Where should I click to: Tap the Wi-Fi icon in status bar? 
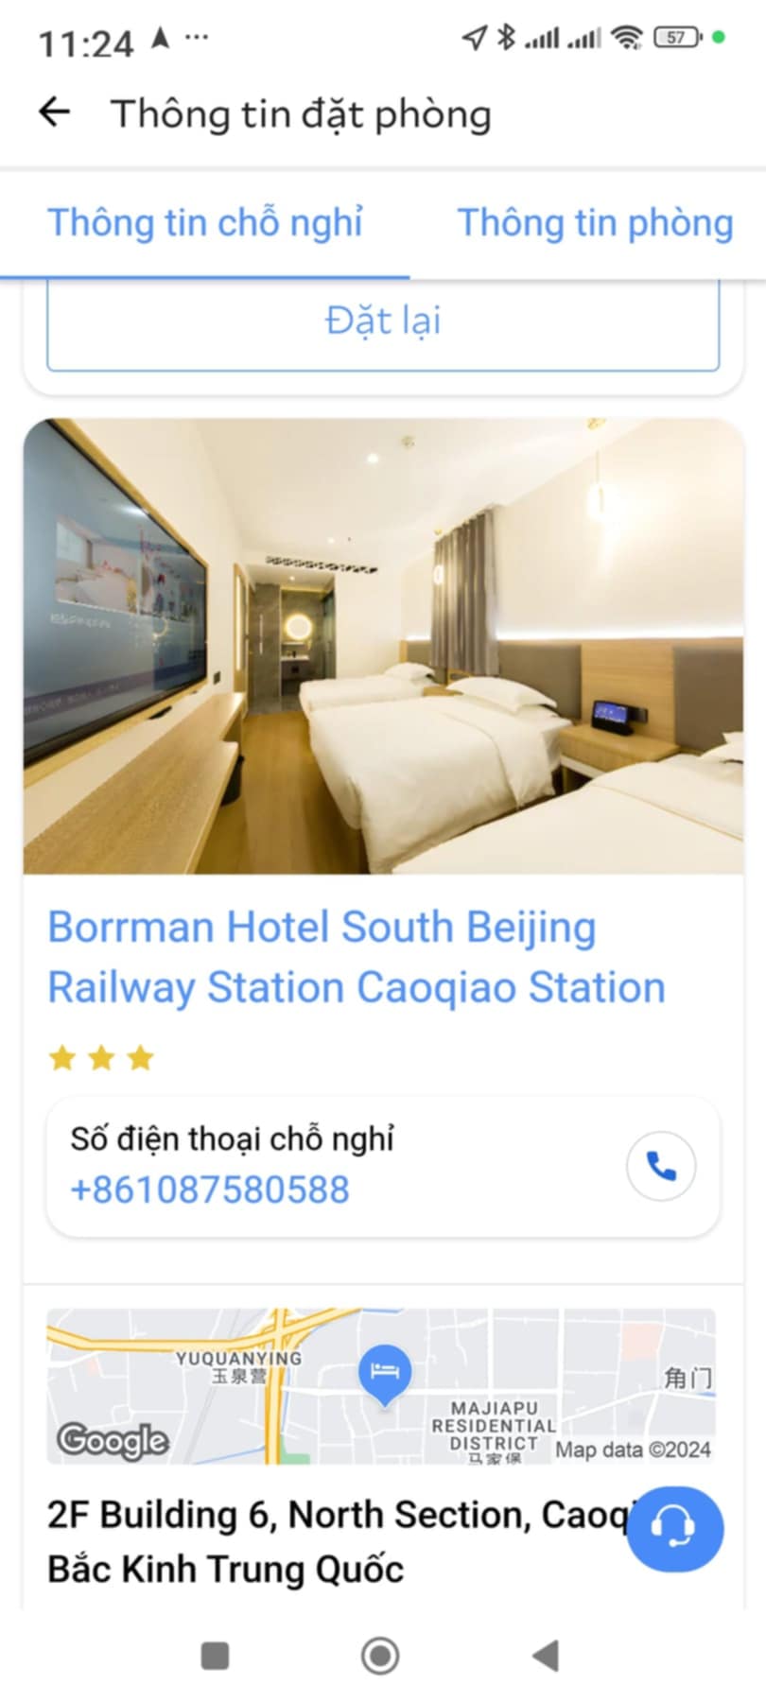click(626, 38)
